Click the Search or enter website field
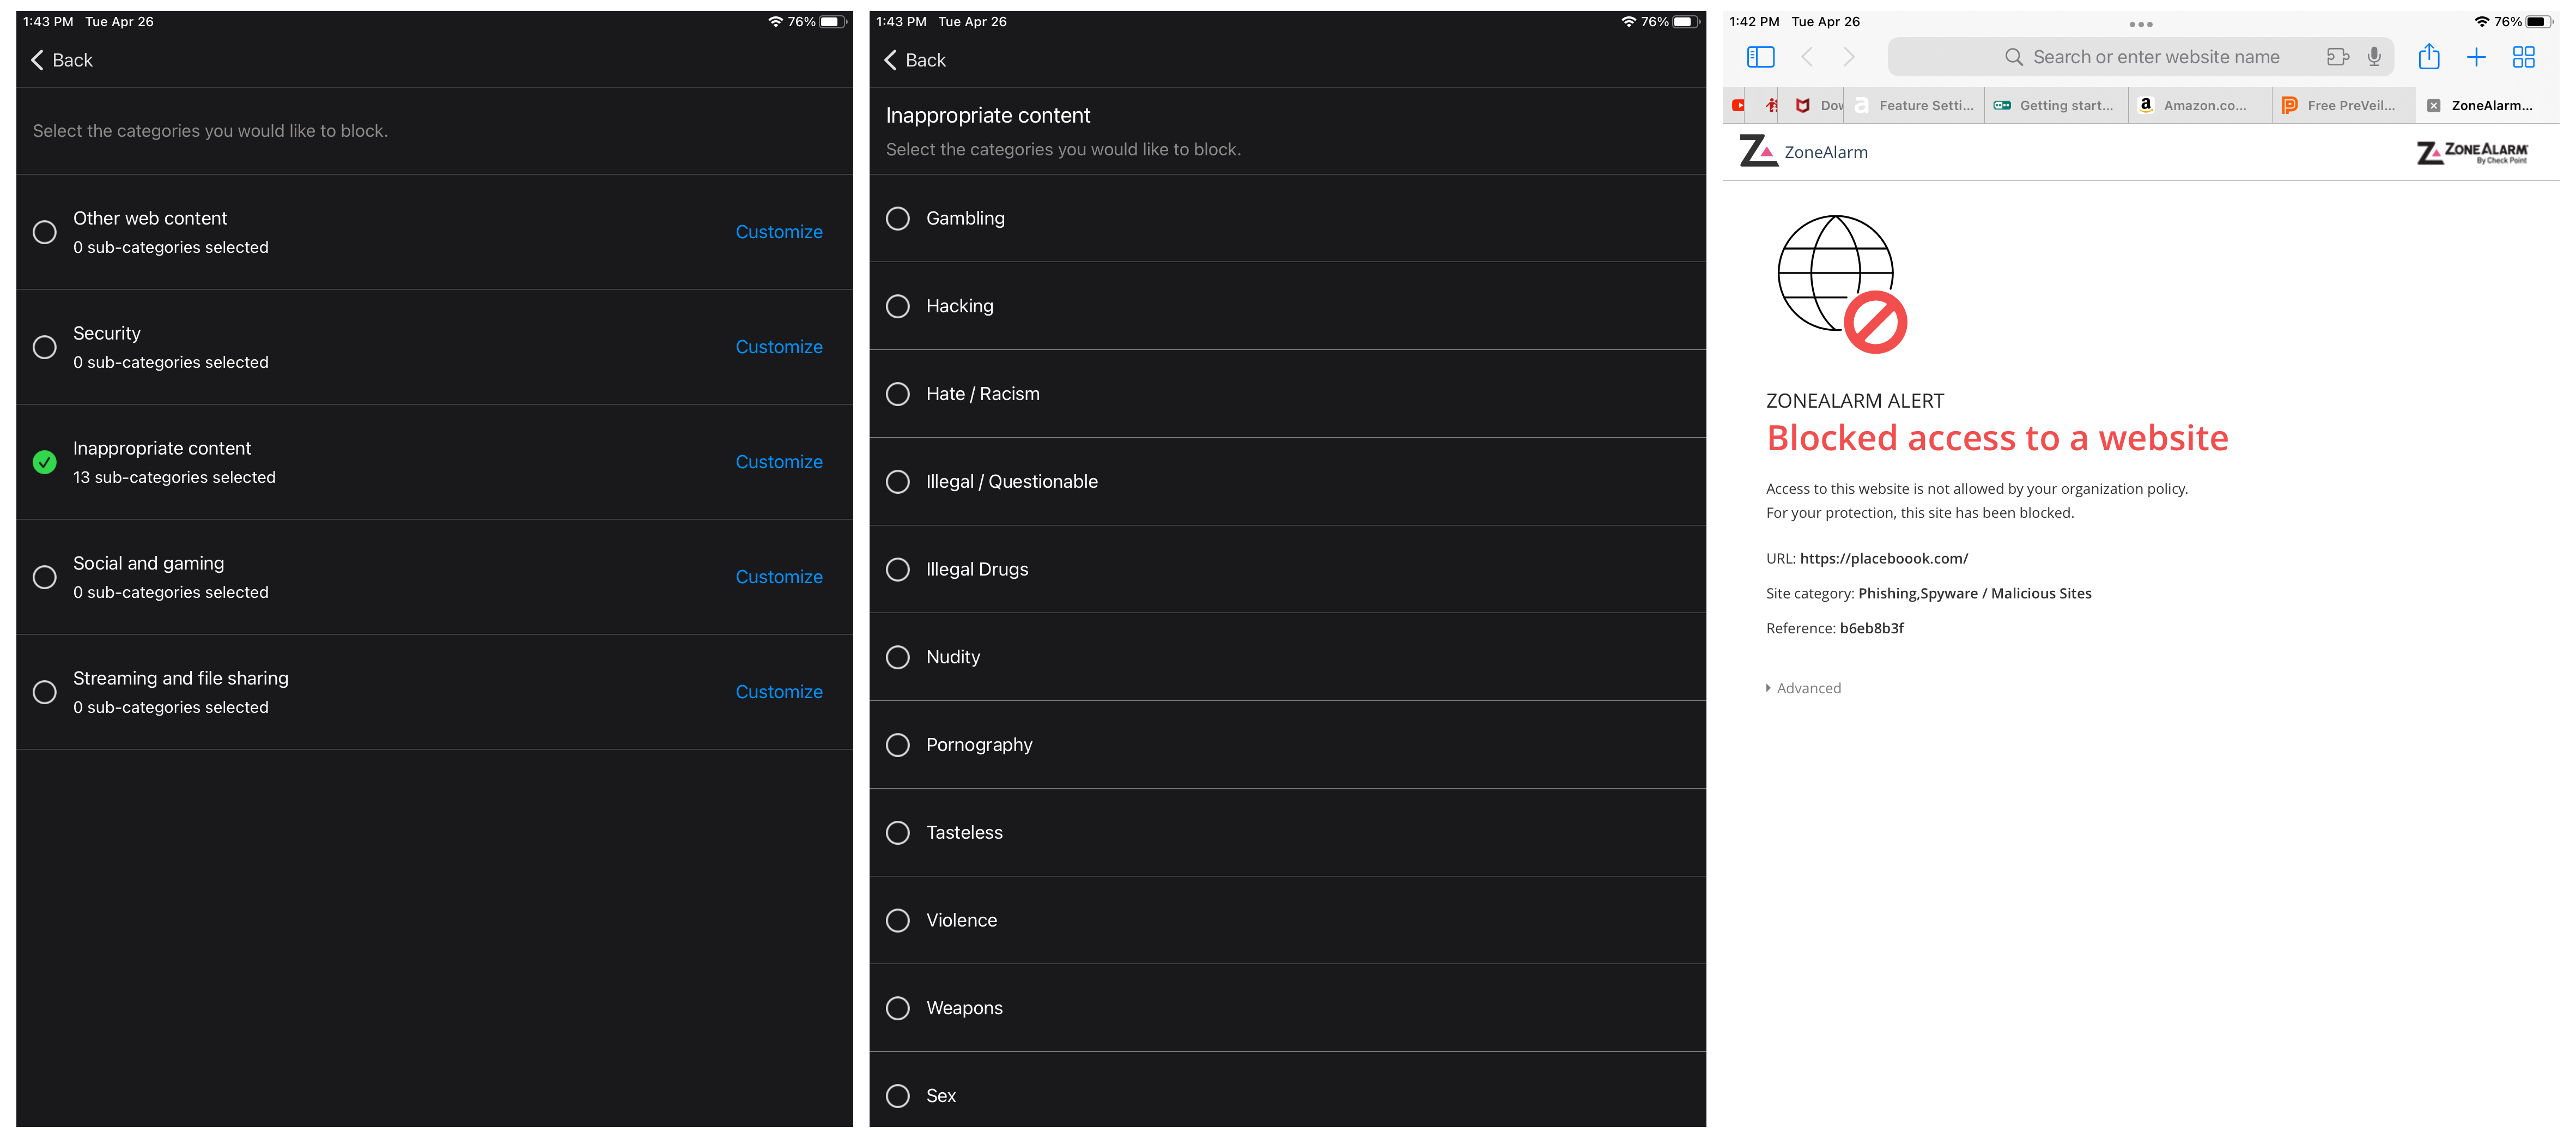 pos(2155,57)
